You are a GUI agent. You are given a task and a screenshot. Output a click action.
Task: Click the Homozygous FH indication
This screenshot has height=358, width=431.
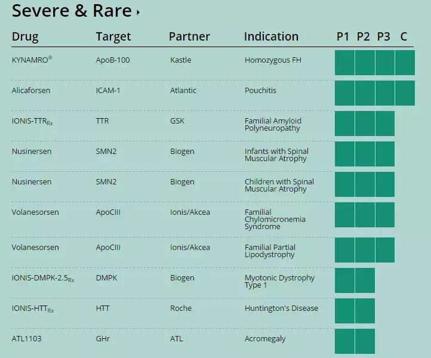(x=273, y=60)
